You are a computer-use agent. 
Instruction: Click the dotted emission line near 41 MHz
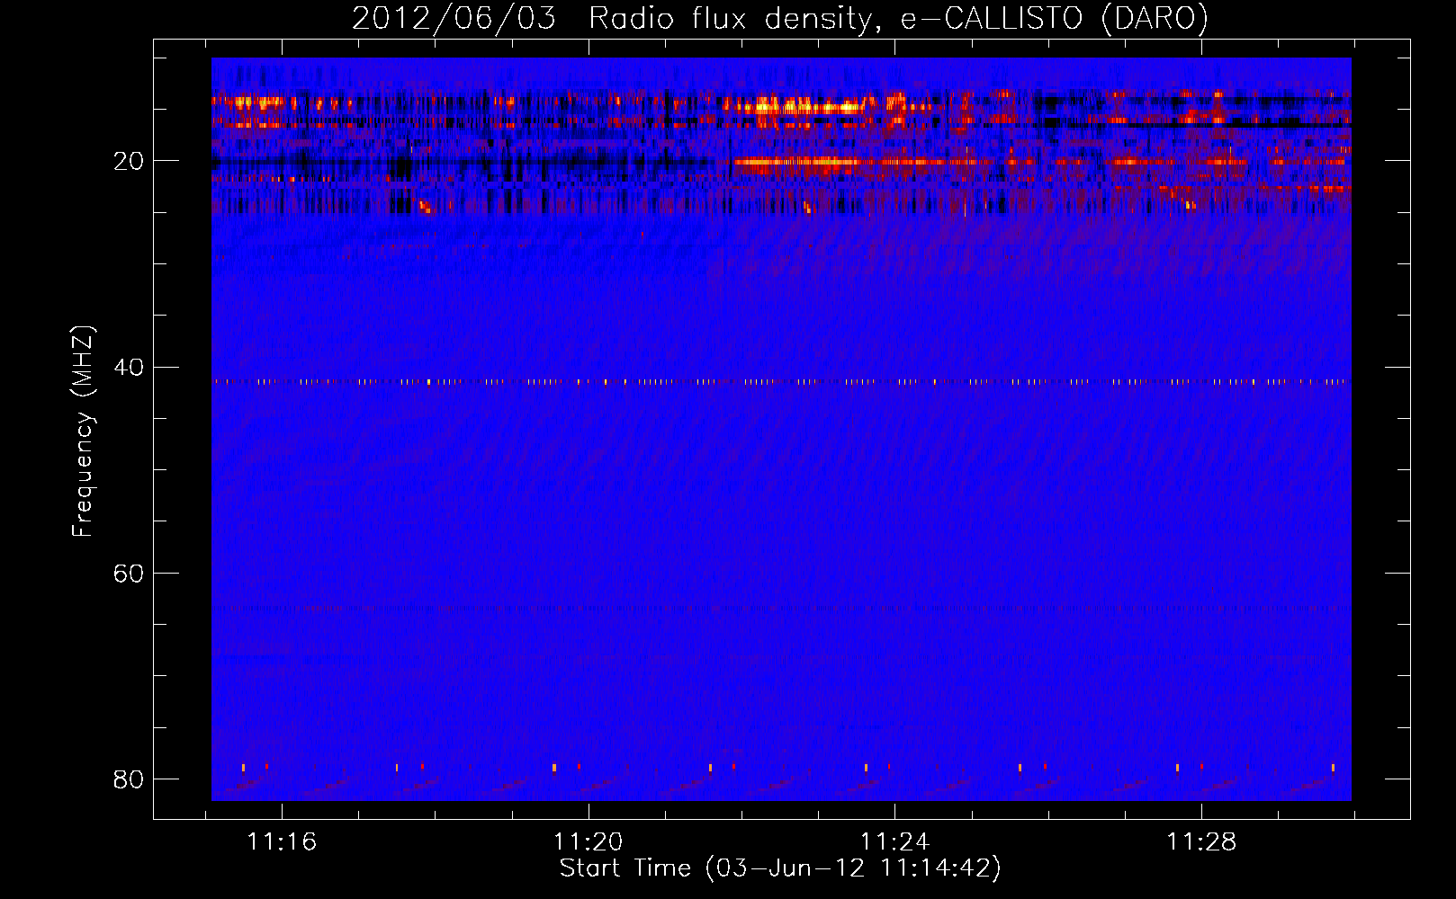tap(781, 382)
